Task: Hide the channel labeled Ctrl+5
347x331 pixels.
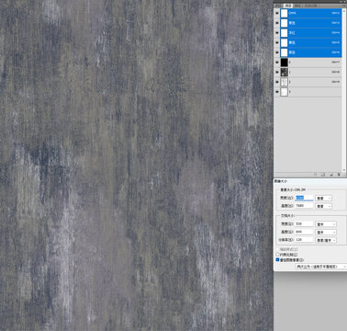Action: coord(277,42)
